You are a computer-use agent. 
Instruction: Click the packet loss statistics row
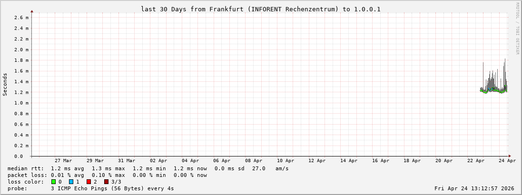(x=107, y=175)
